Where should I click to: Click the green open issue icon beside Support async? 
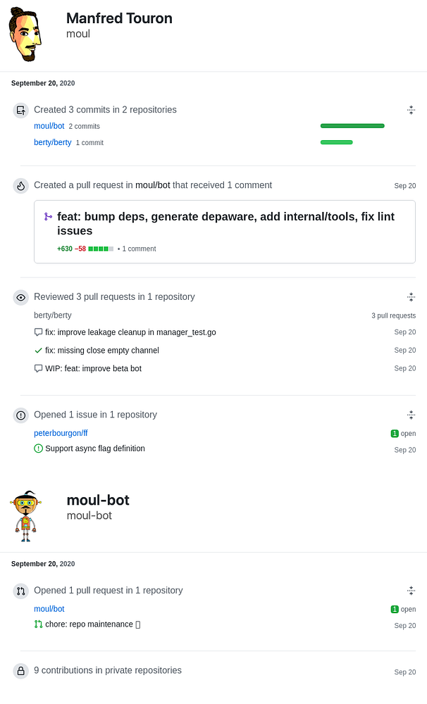pyautogui.click(x=38, y=448)
